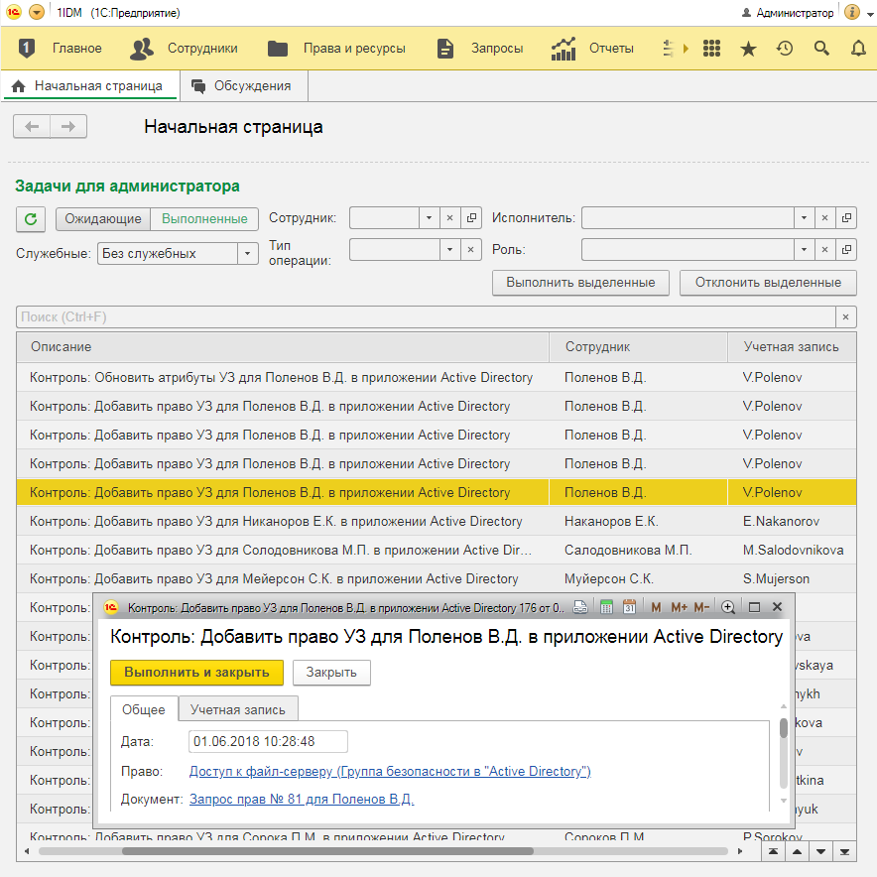Expand the Служебные dropdown
The width and height of the screenshot is (877, 877).
pyautogui.click(x=248, y=254)
